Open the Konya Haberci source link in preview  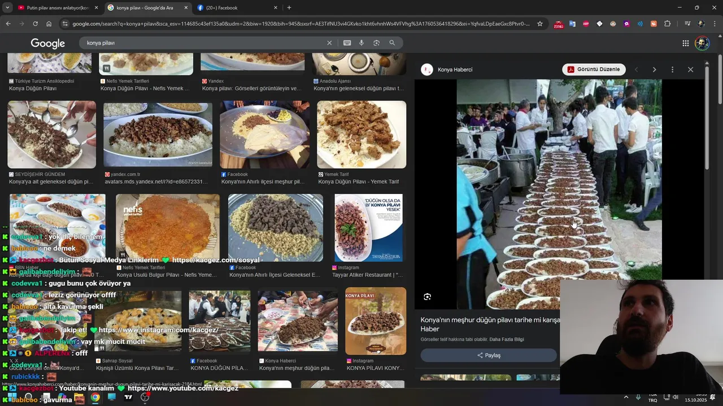click(x=455, y=69)
